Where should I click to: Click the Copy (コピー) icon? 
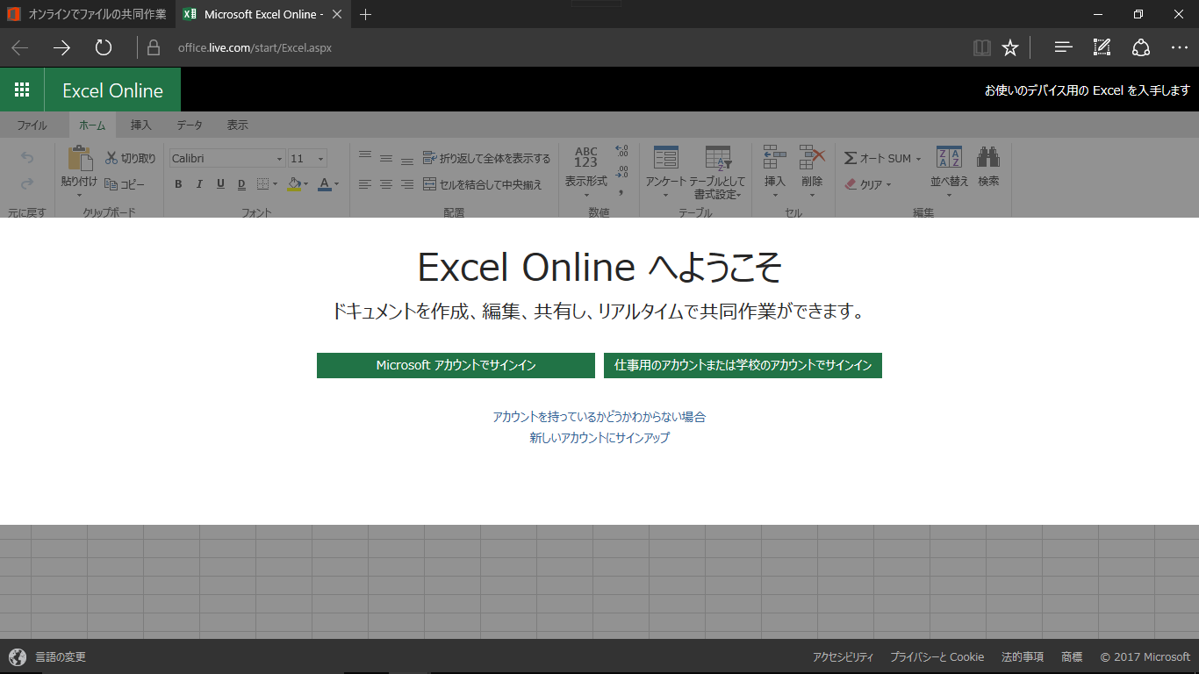(x=111, y=184)
